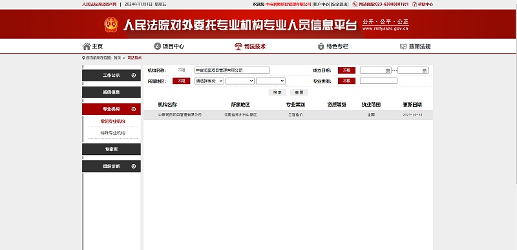The width and height of the screenshot is (517, 250).
Task: Click the cell 河南省郑州市中原区
Action: (x=240, y=115)
